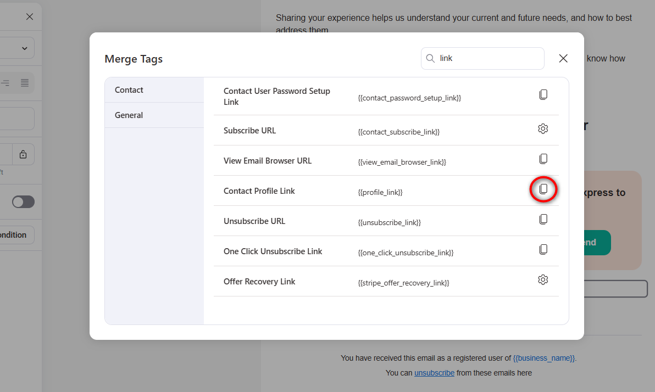Flip the toggle switch in the left sidebar
This screenshot has width=655, height=392.
[23, 201]
